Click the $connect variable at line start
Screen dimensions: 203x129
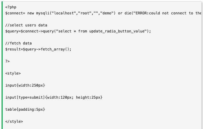14,13
